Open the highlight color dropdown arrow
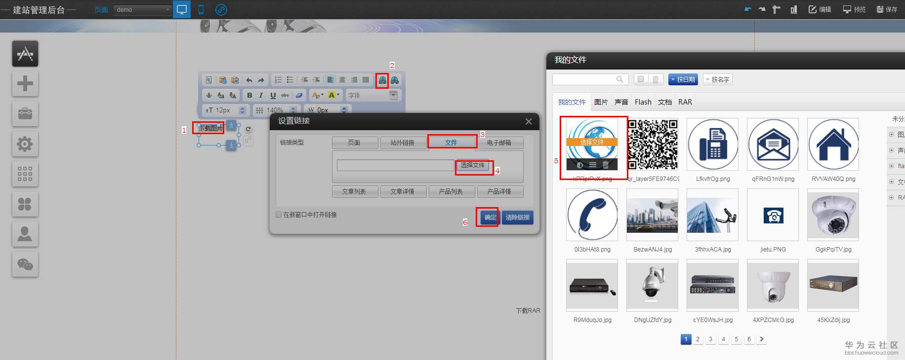 click(338, 95)
